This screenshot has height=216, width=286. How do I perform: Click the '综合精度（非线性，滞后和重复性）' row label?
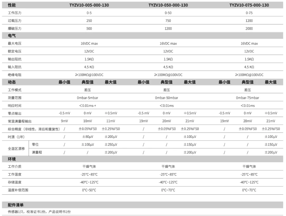pyautogui.click(x=34, y=129)
